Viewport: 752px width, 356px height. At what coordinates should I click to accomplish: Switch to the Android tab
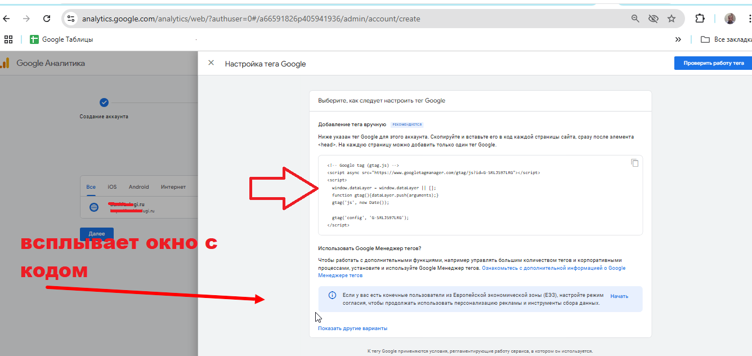coord(138,187)
